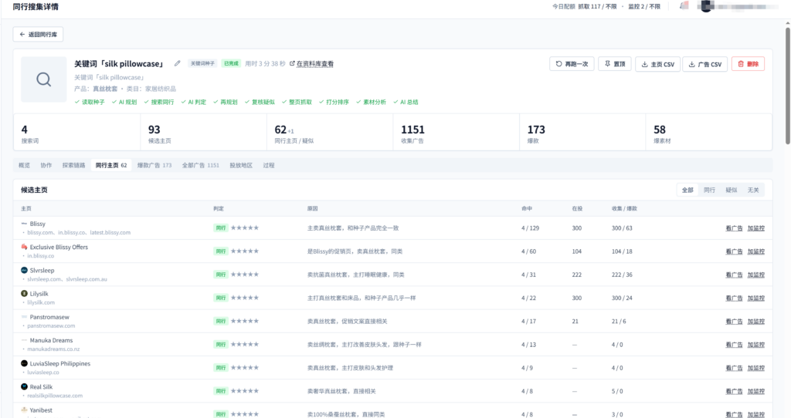The width and height of the screenshot is (791, 418).
Task: Download 主页 CSV file
Action: pyautogui.click(x=658, y=64)
